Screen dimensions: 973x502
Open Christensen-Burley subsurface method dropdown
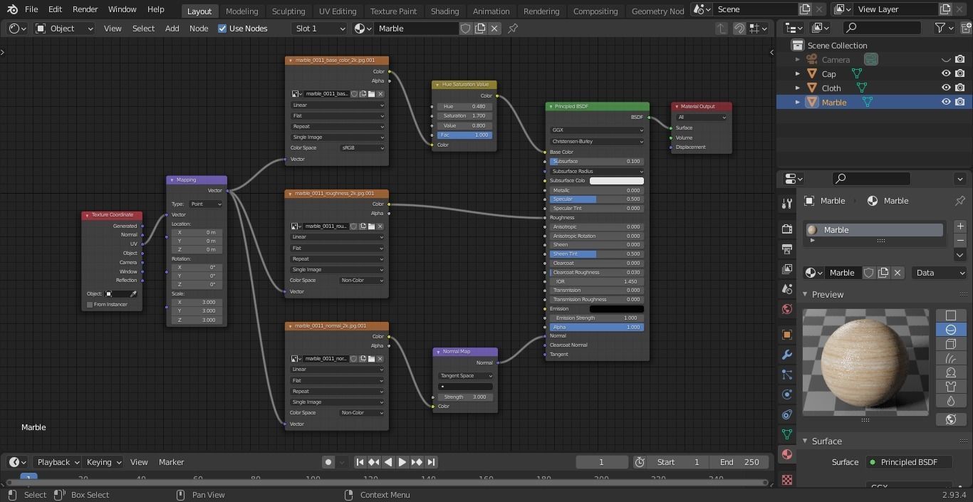click(x=597, y=142)
